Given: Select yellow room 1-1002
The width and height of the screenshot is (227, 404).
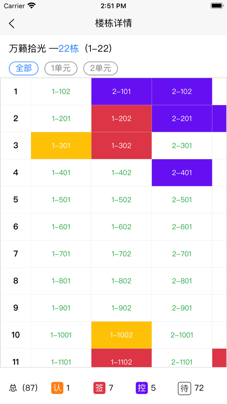Looking at the screenshot, I should point(121,335).
